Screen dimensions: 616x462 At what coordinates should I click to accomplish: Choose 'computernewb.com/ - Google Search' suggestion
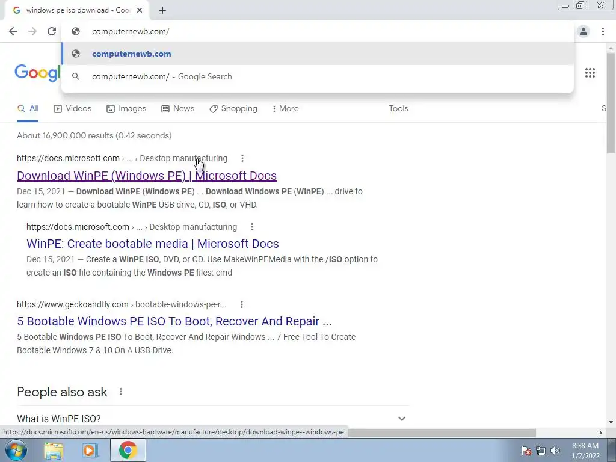coord(318,76)
